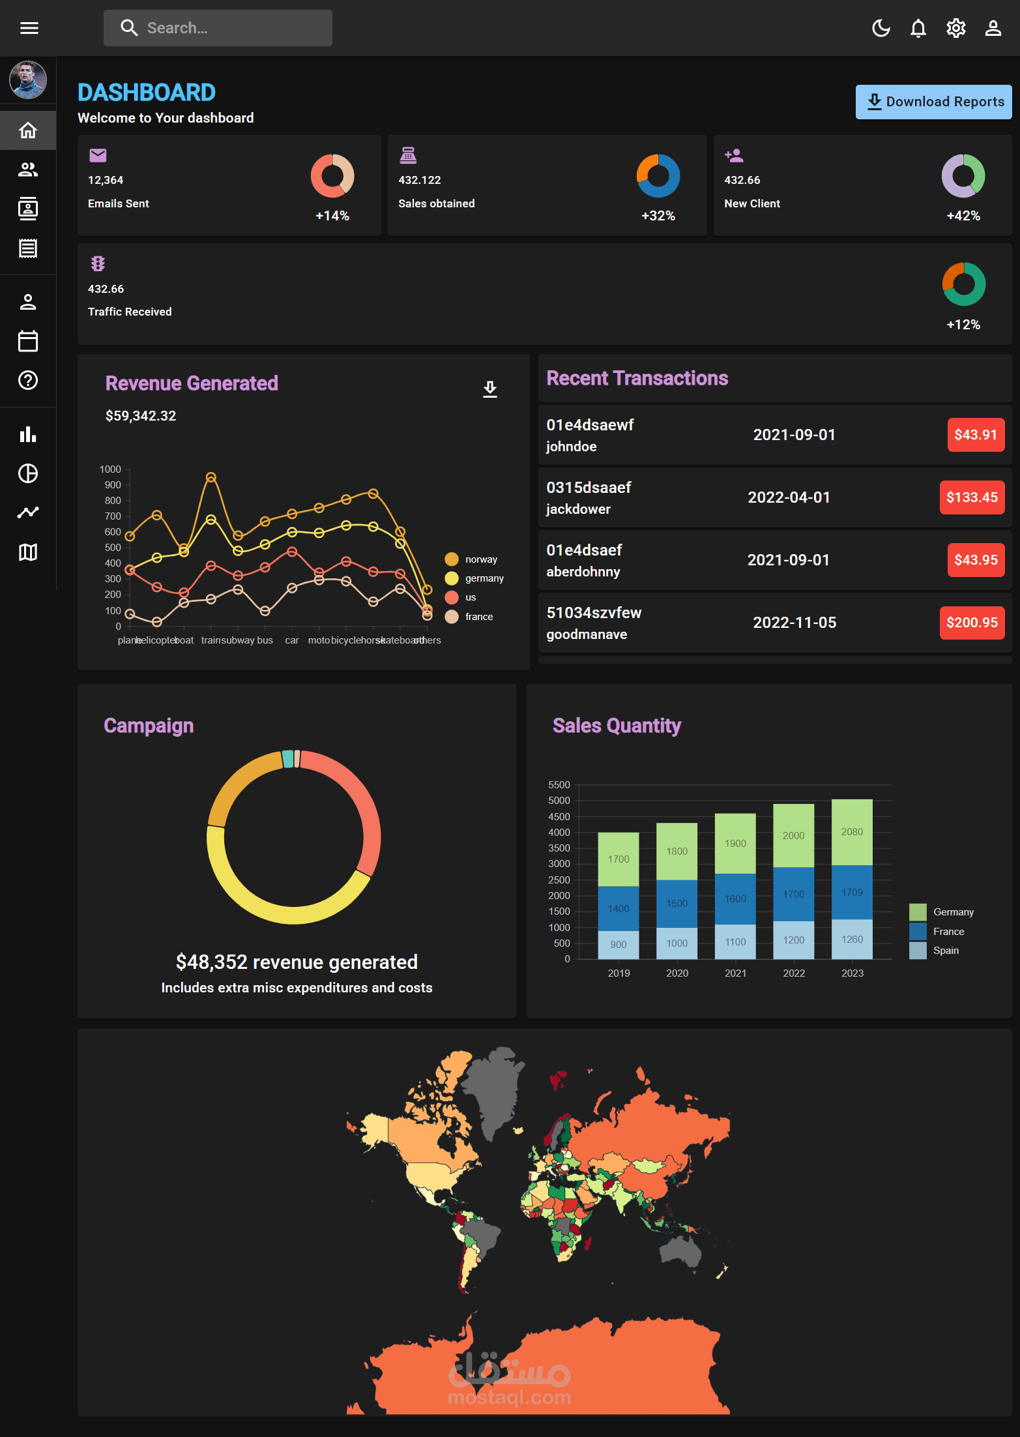Click the New Client add-person icon

[x=734, y=155]
